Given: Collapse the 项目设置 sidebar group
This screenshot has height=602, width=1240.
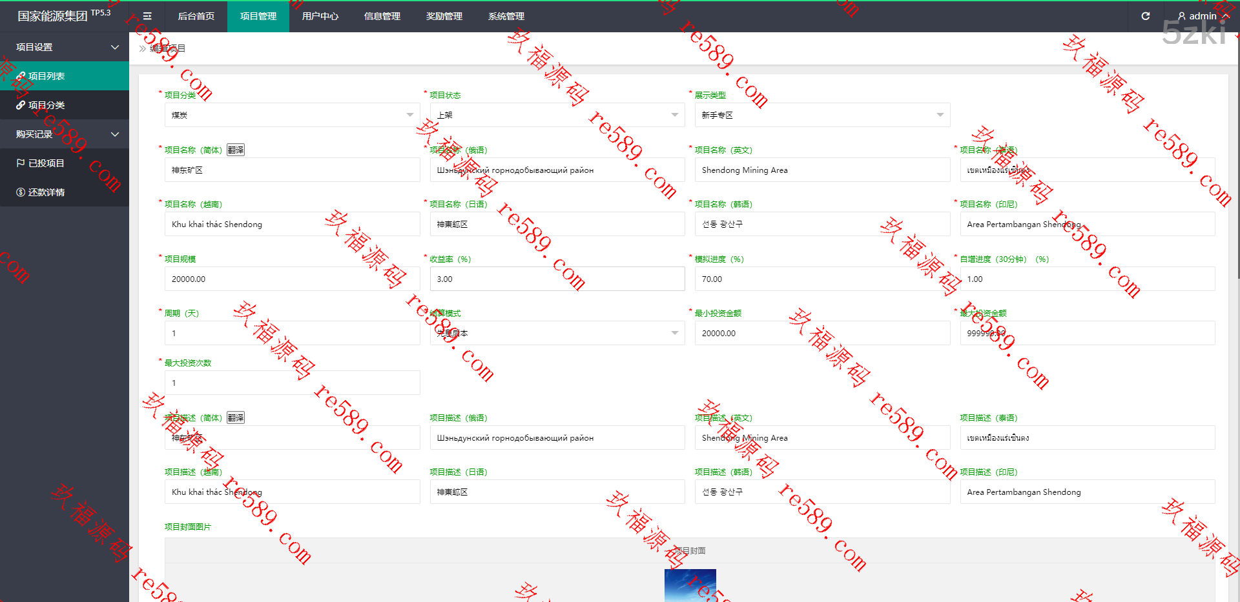Looking at the screenshot, I should coord(65,47).
